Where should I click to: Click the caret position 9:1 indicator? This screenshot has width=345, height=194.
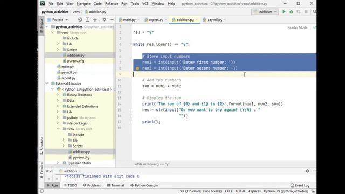[x=201, y=191]
